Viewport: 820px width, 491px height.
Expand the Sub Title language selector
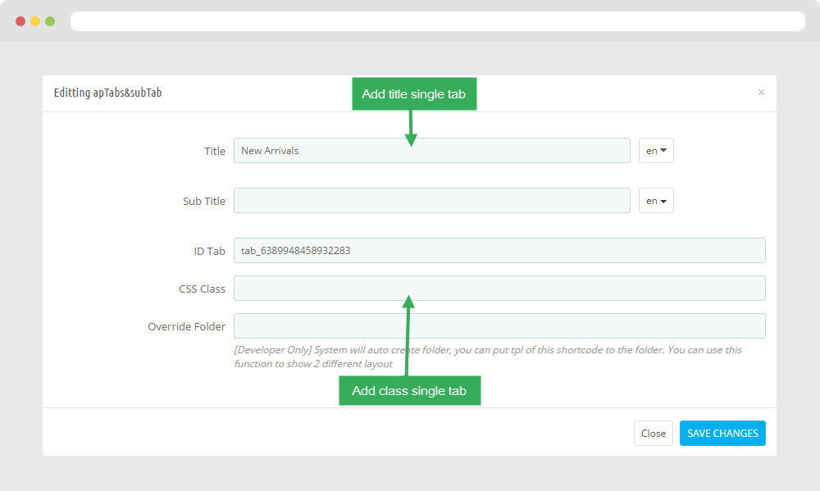pos(656,201)
